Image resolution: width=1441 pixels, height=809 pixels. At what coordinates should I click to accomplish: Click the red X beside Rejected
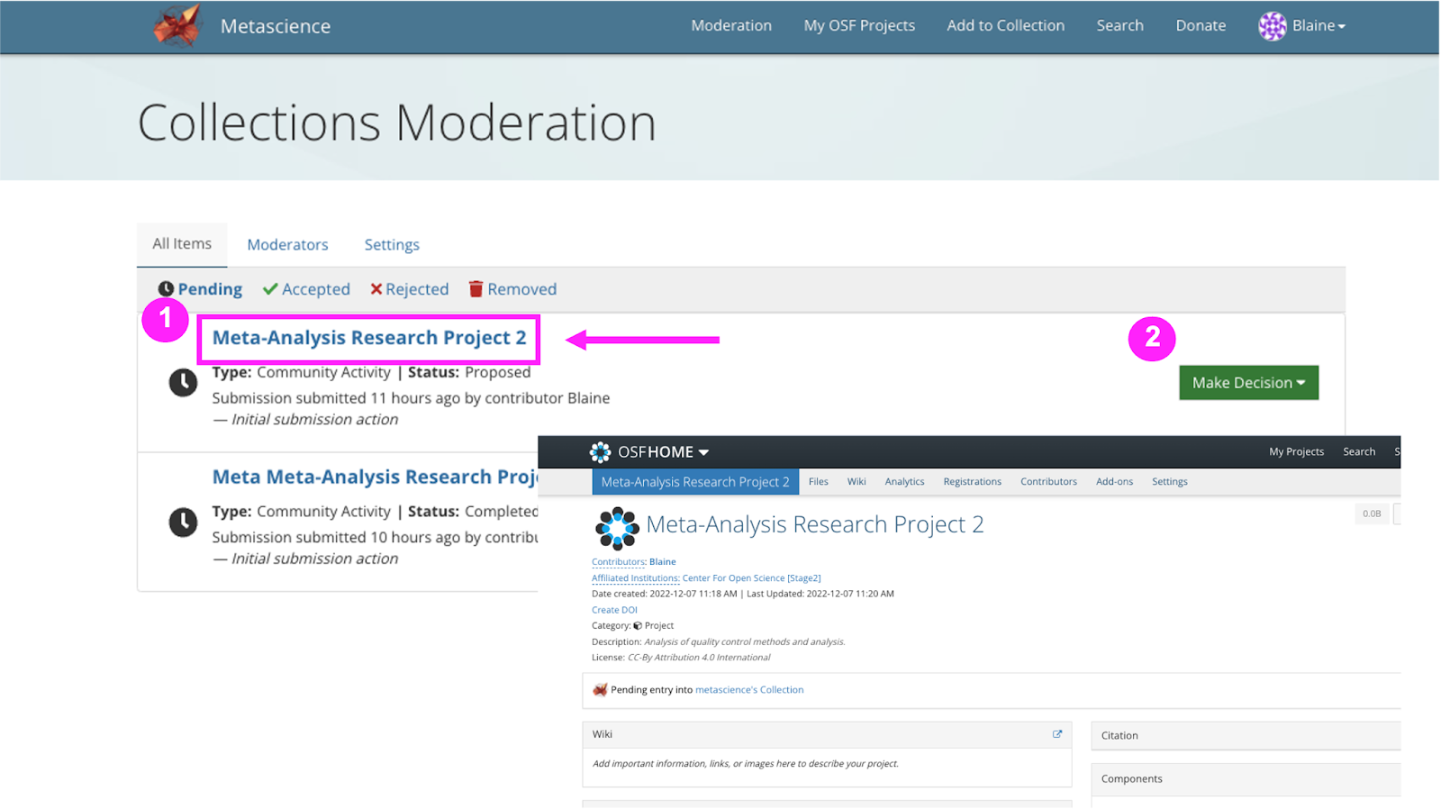pos(376,289)
